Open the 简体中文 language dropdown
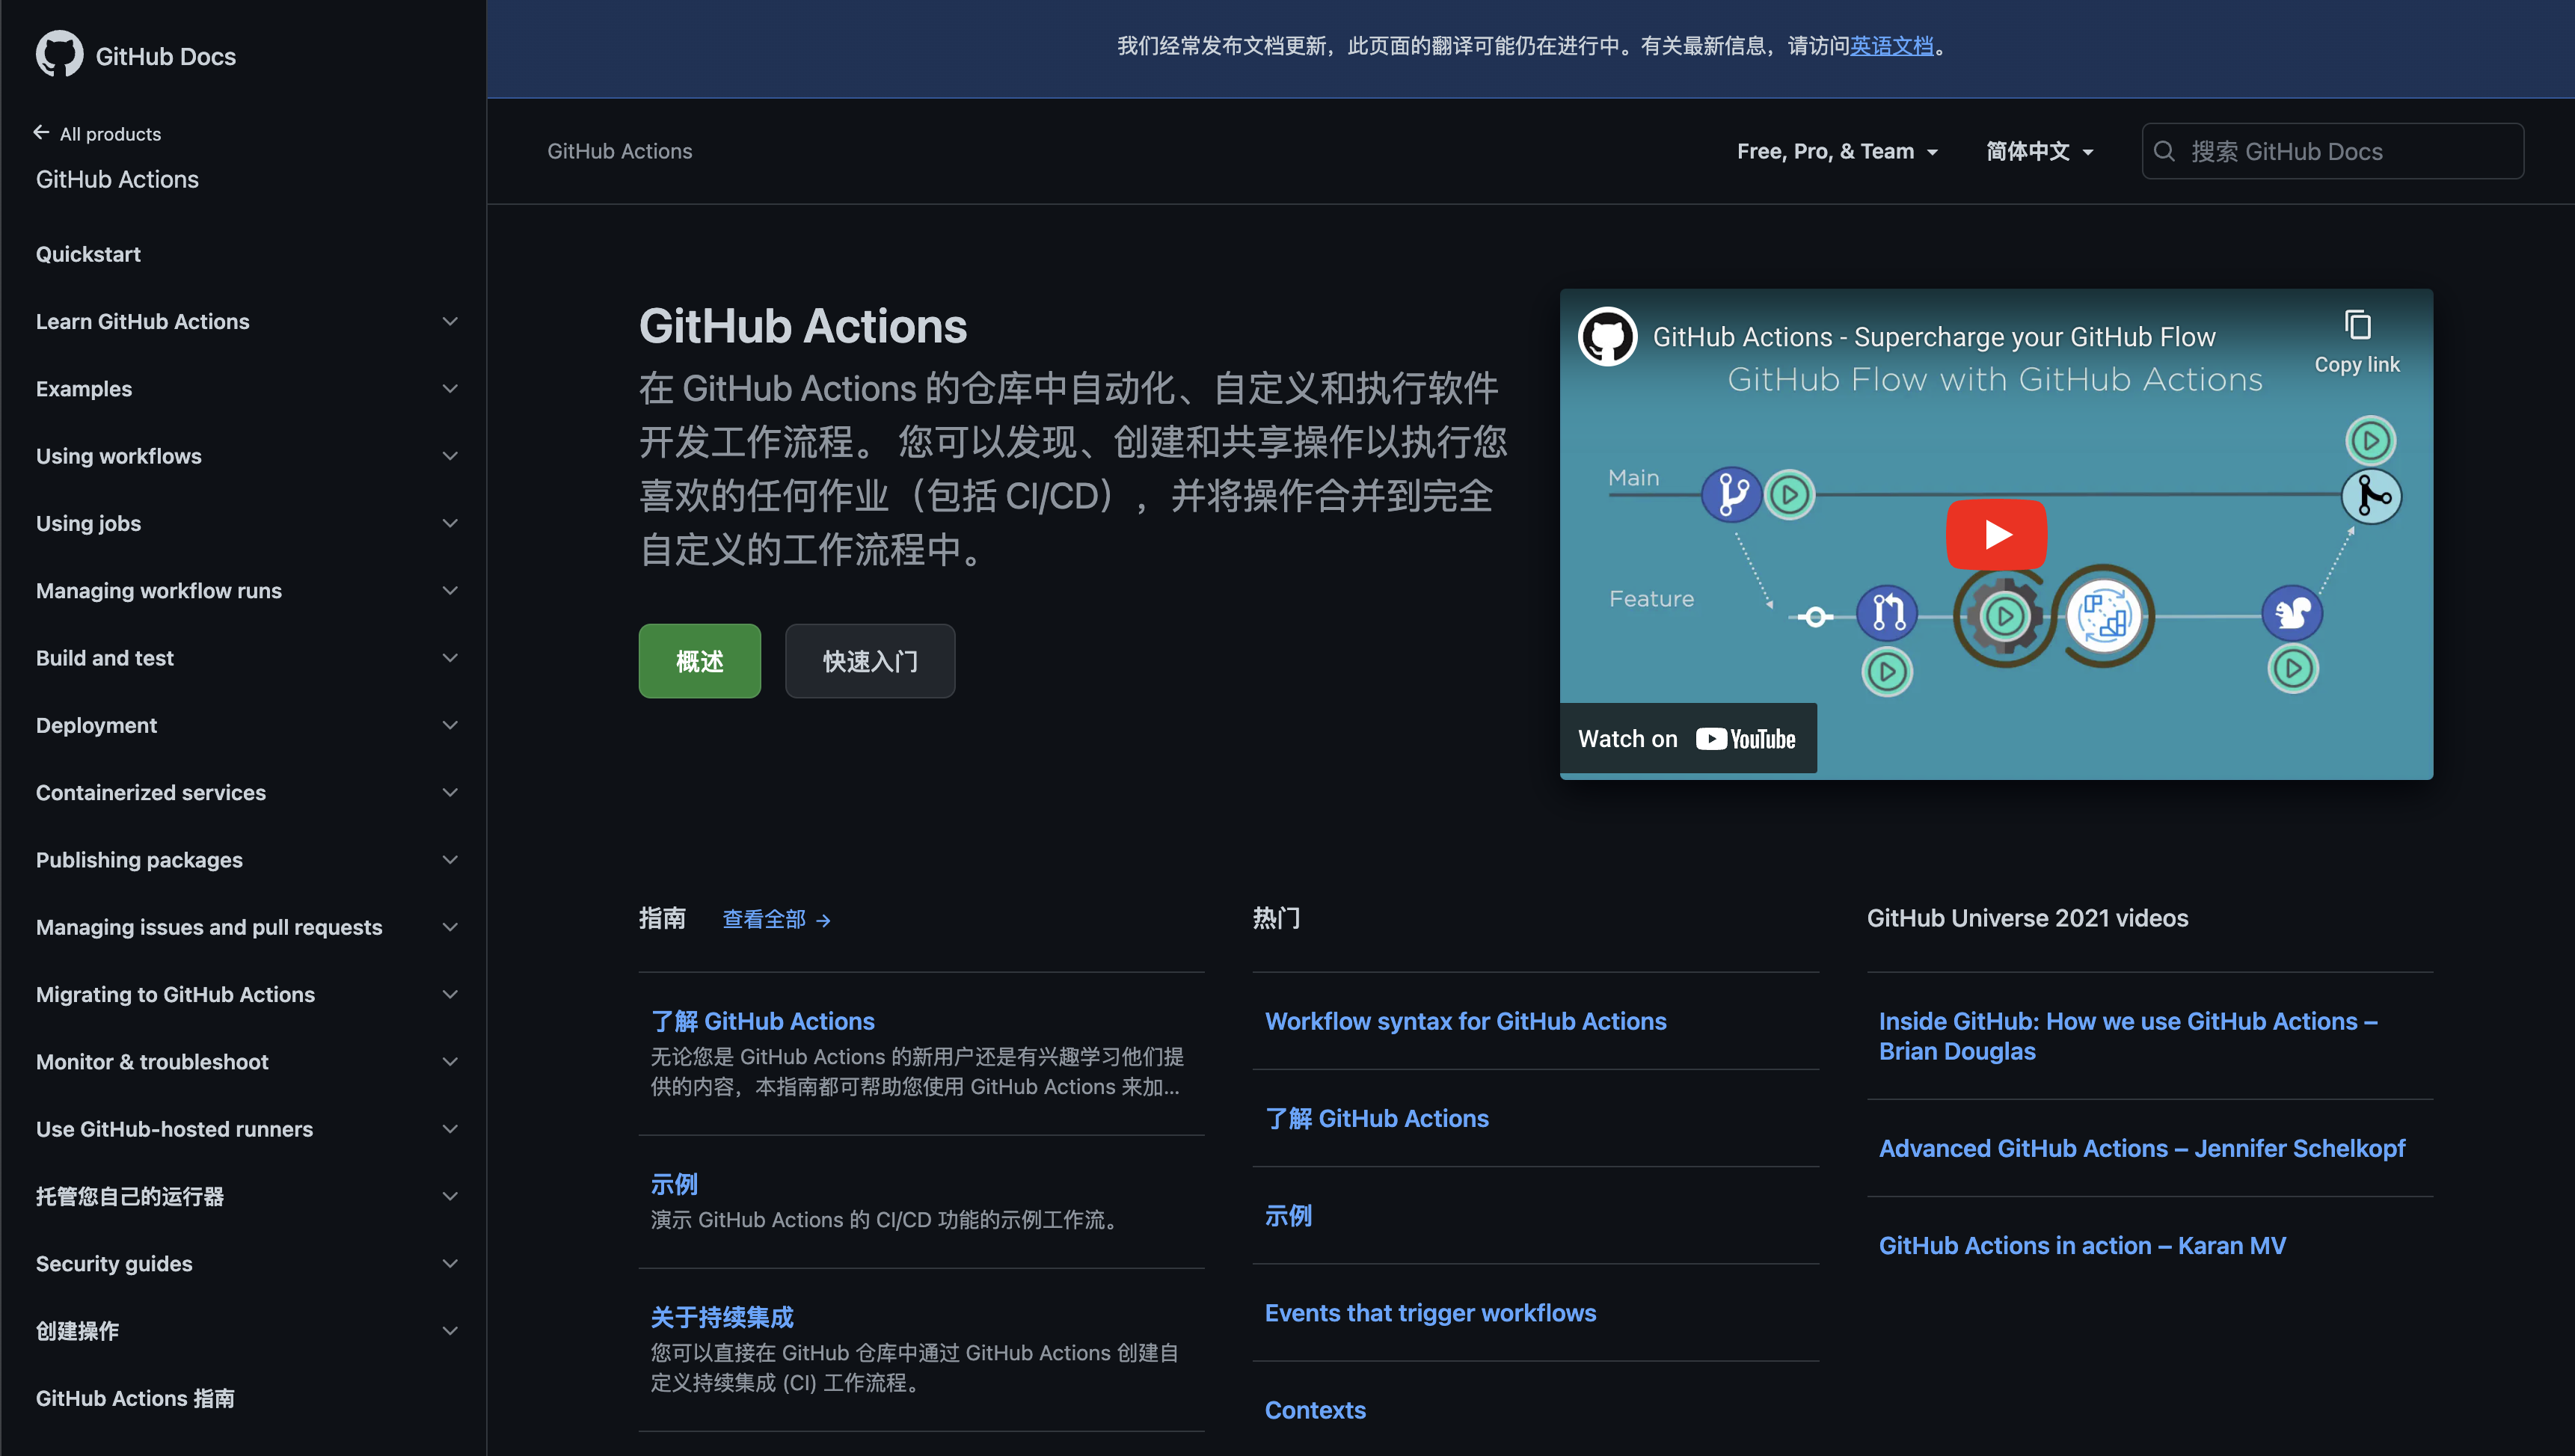The height and width of the screenshot is (1456, 2575). pos(2039,151)
